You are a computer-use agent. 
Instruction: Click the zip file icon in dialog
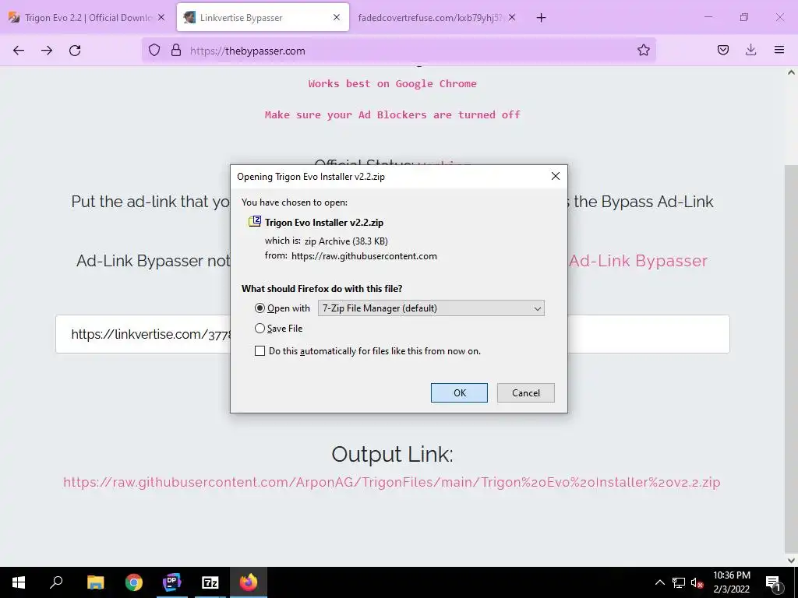tap(255, 222)
